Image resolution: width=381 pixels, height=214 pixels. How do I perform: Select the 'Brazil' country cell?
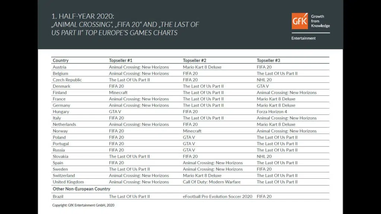pyautogui.click(x=58, y=196)
